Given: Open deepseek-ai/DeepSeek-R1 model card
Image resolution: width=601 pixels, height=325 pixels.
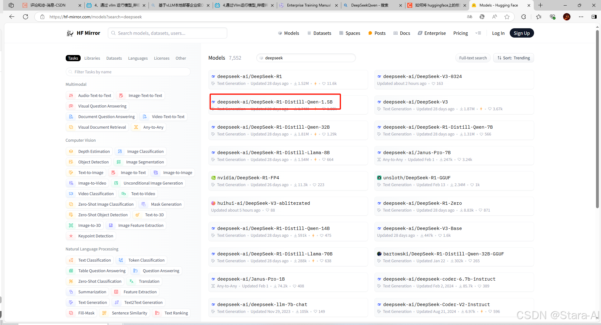Looking at the screenshot, I should 288,80.
